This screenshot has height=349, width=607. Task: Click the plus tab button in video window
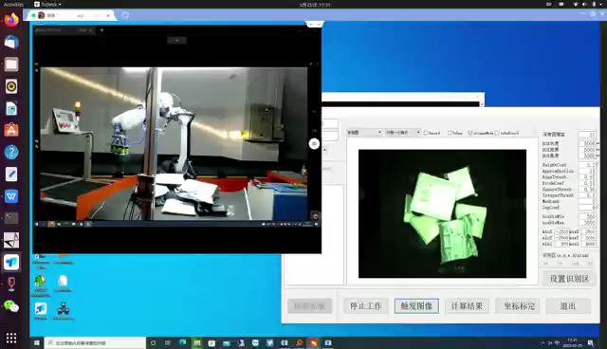[x=101, y=29]
